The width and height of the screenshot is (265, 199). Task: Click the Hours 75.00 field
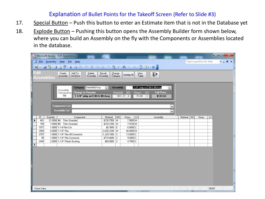point(139,96)
